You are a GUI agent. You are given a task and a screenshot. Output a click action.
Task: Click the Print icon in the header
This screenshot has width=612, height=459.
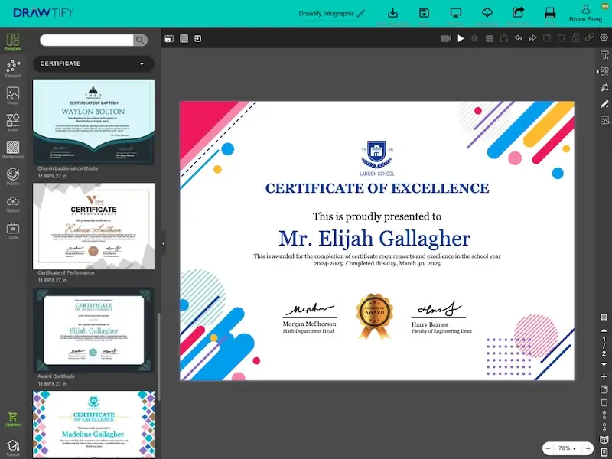pos(550,13)
